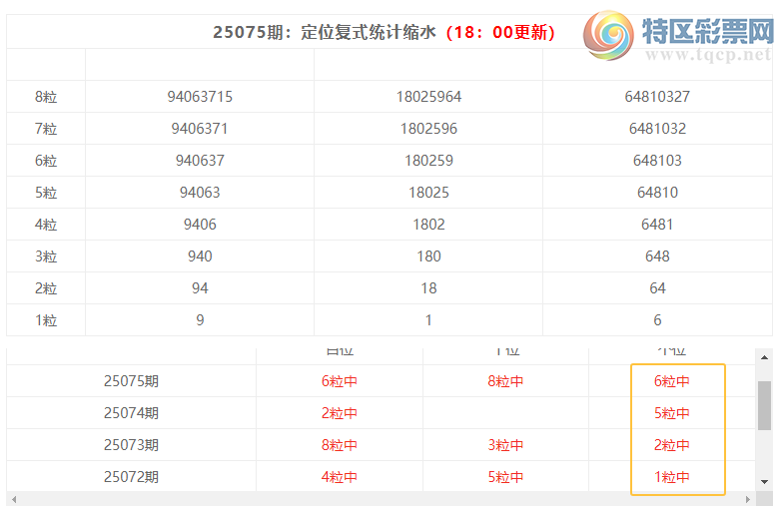Click 8粒中 in the 25073期 row
Image resolution: width=784 pixels, height=506 pixels.
(x=339, y=445)
